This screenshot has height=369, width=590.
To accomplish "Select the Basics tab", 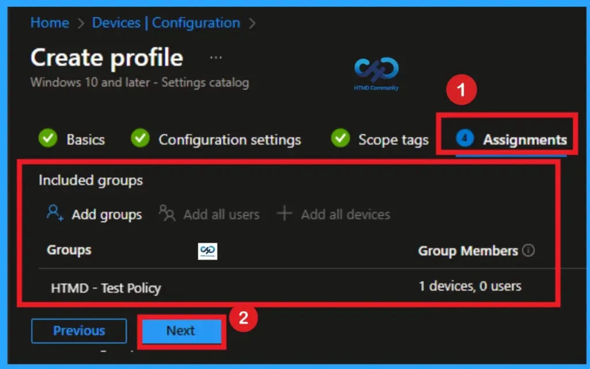I will (x=85, y=139).
